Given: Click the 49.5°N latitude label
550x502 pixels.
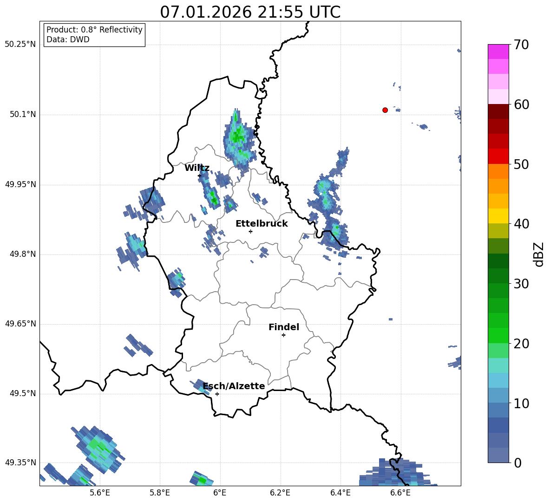Looking at the screenshot, I should coord(23,394).
